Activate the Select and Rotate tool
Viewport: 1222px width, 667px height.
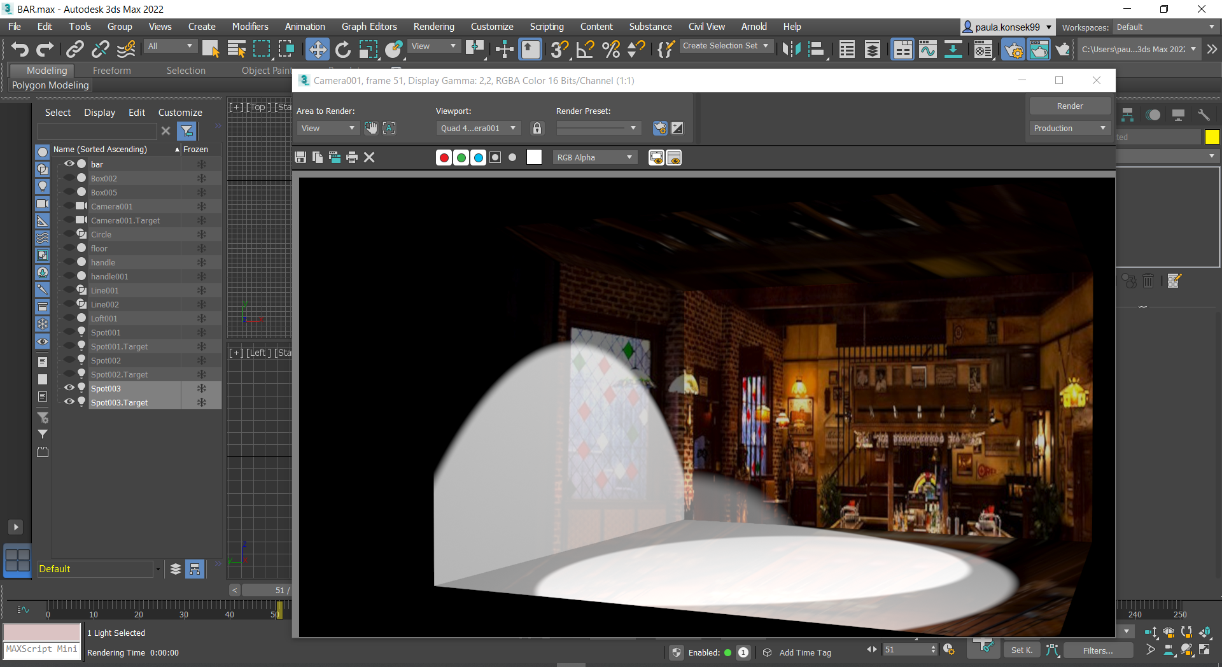(342, 49)
